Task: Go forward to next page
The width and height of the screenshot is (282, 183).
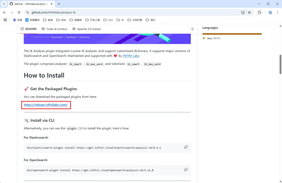Action: point(12,13)
